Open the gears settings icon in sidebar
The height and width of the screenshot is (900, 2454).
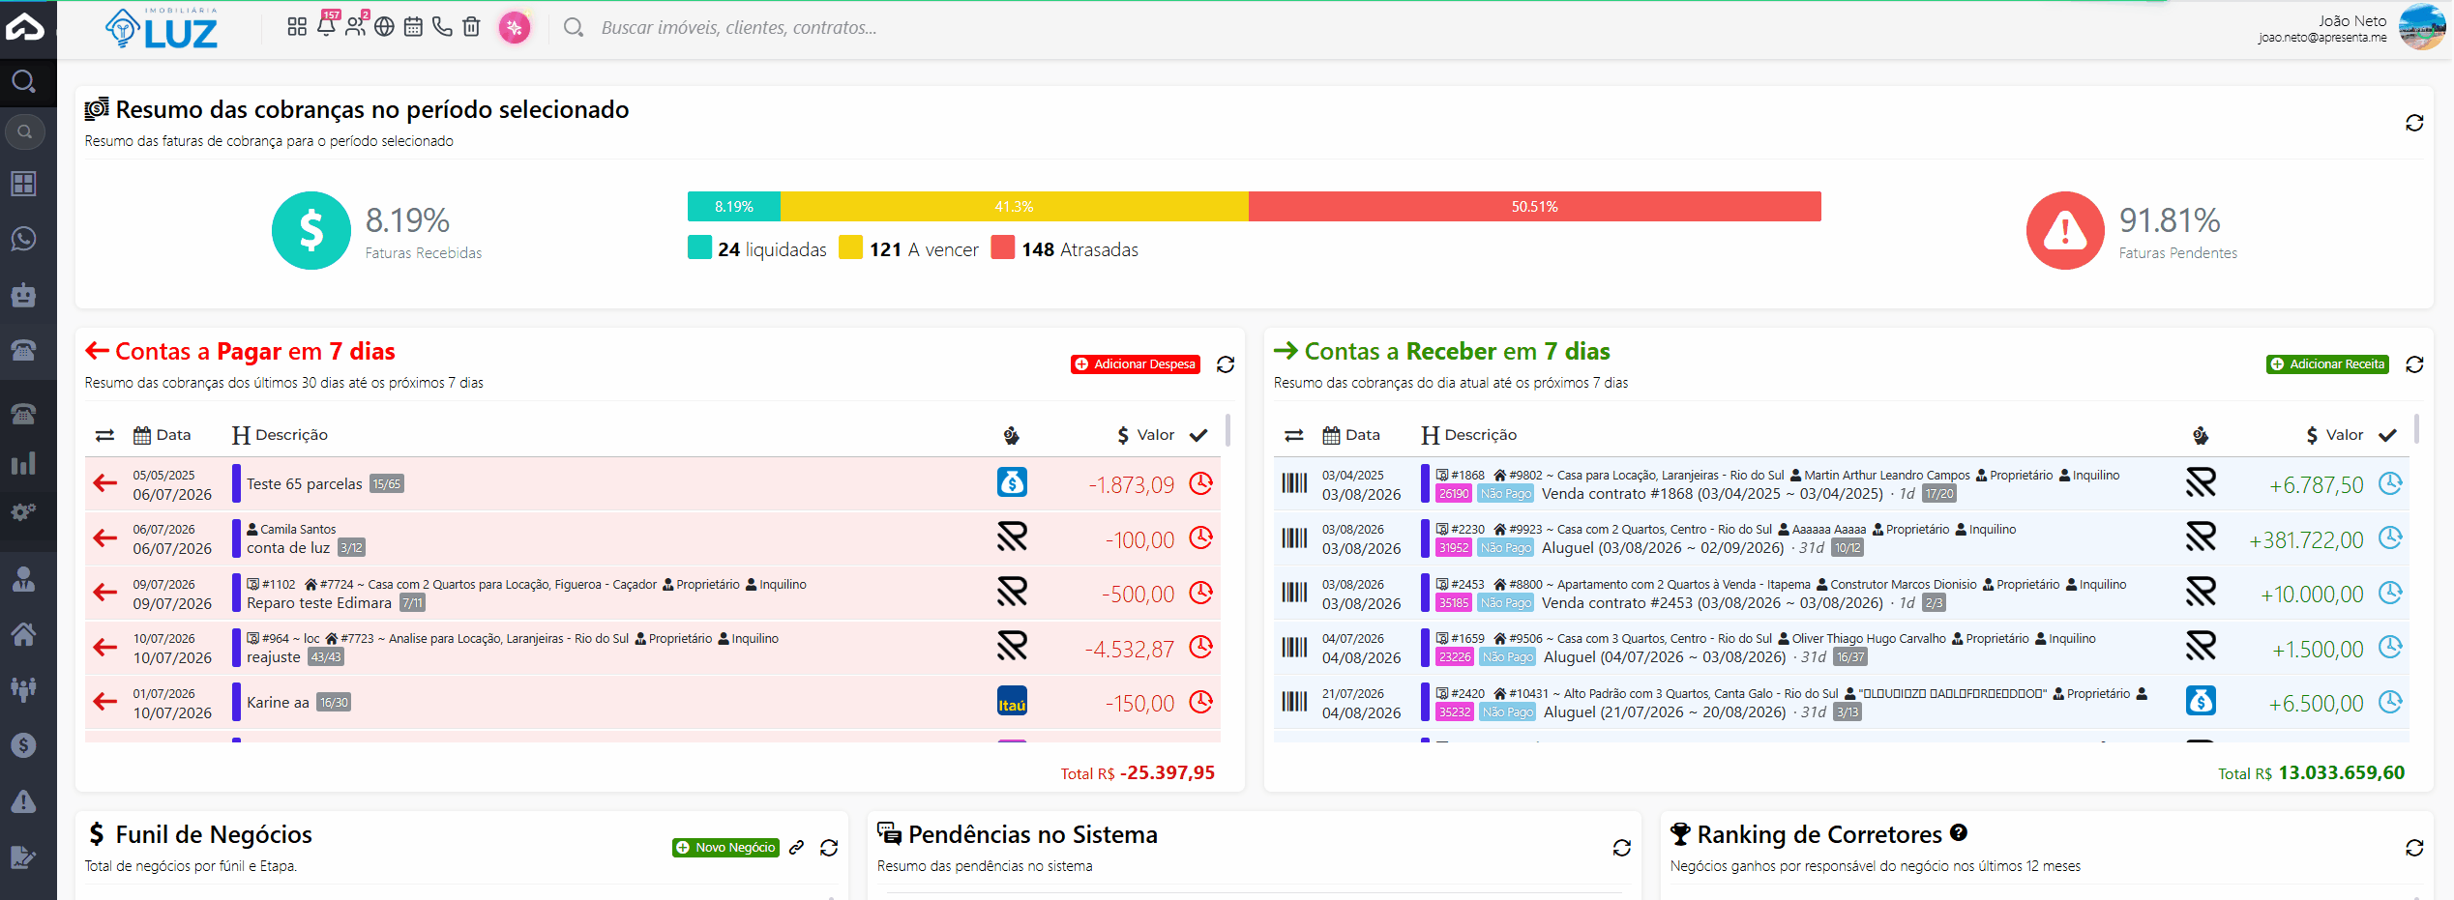(x=24, y=511)
